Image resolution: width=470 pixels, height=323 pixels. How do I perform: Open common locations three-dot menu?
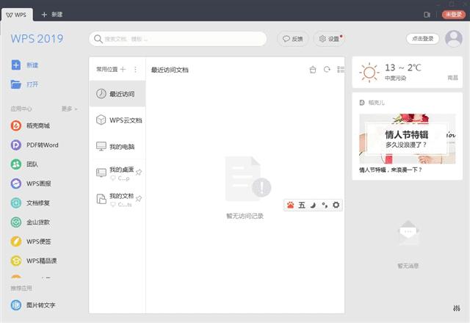(x=135, y=70)
